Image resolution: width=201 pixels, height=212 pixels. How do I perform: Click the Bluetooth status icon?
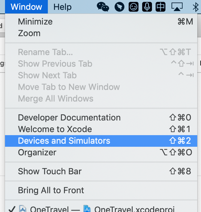[x=195, y=7]
